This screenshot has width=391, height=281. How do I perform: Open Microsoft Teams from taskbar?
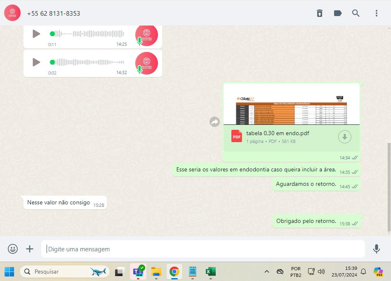(138, 272)
